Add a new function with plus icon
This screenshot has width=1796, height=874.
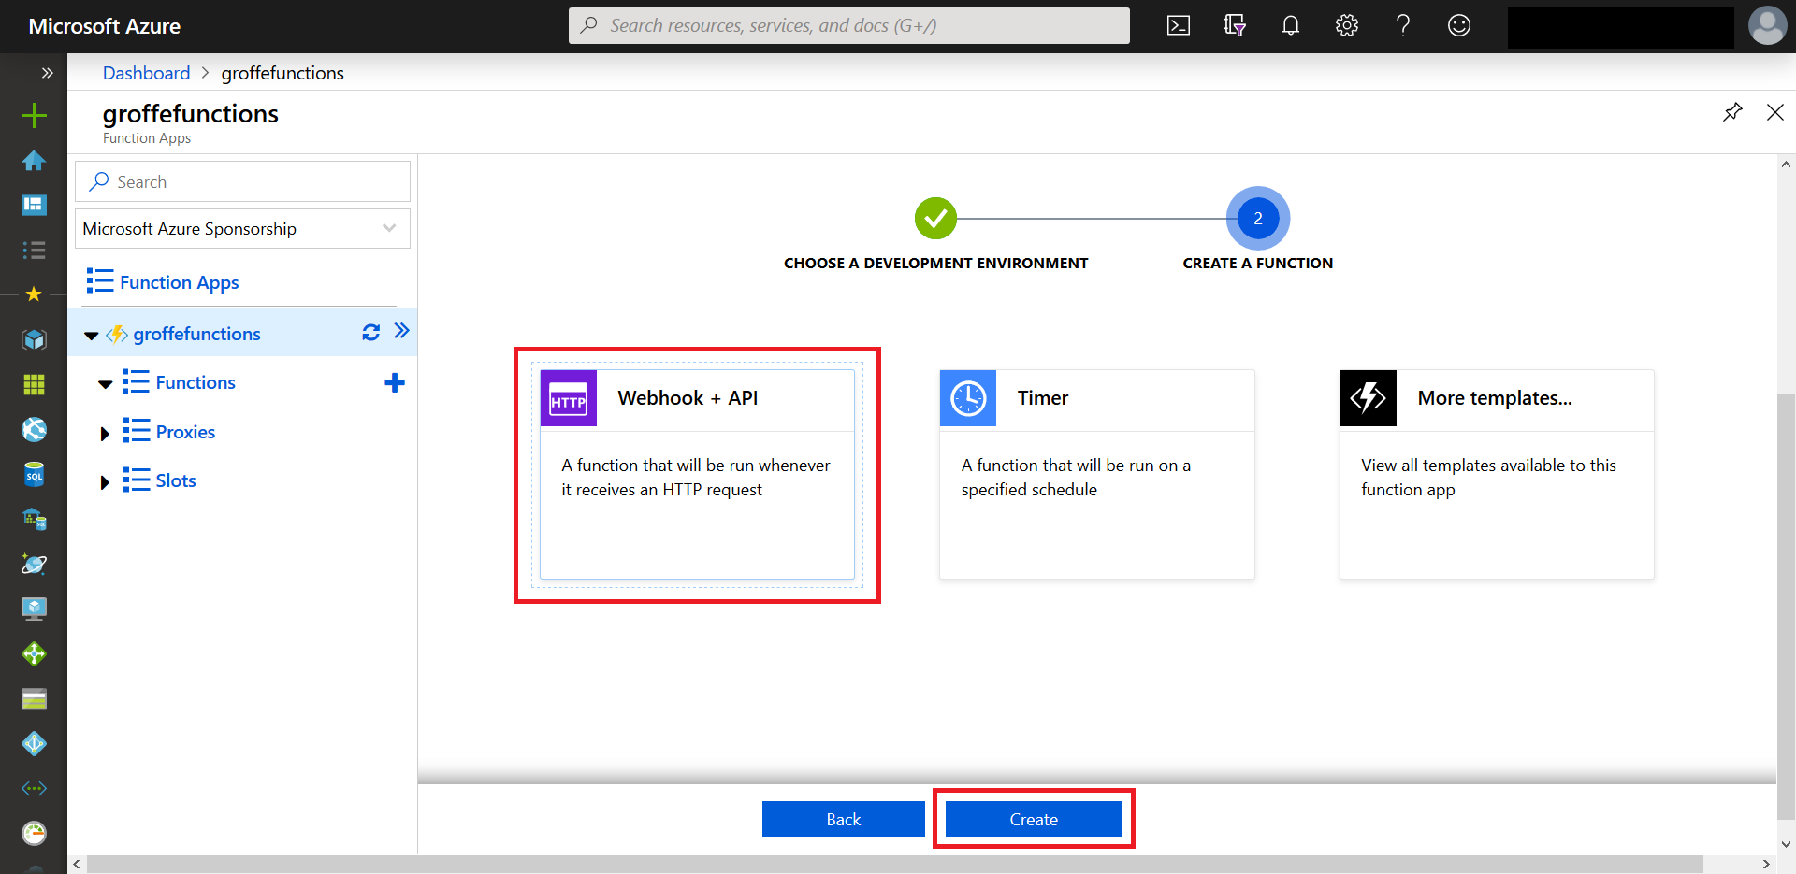pos(395,381)
